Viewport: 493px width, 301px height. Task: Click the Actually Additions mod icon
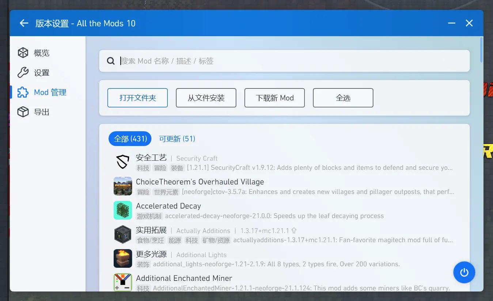click(x=123, y=235)
